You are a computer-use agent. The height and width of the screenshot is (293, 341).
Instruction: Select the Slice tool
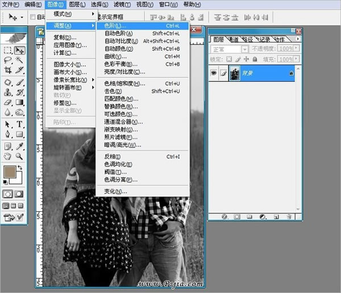pyautogui.click(x=19, y=70)
